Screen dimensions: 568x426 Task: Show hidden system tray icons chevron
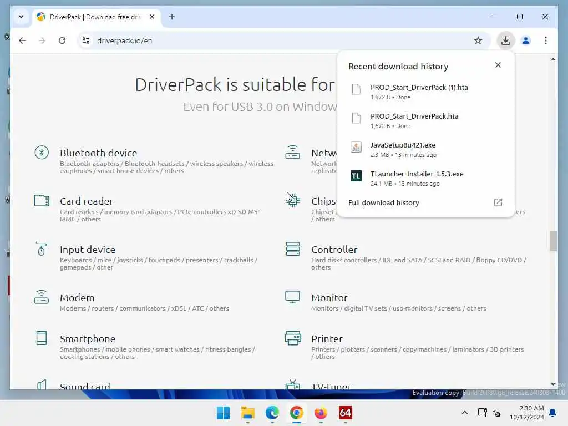coord(465,413)
